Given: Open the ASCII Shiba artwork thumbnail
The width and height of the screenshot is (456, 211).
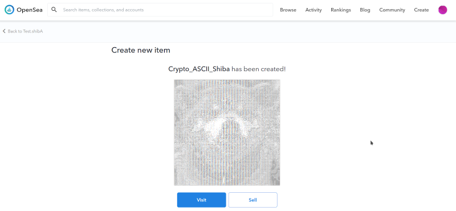Looking at the screenshot, I should pos(227,133).
